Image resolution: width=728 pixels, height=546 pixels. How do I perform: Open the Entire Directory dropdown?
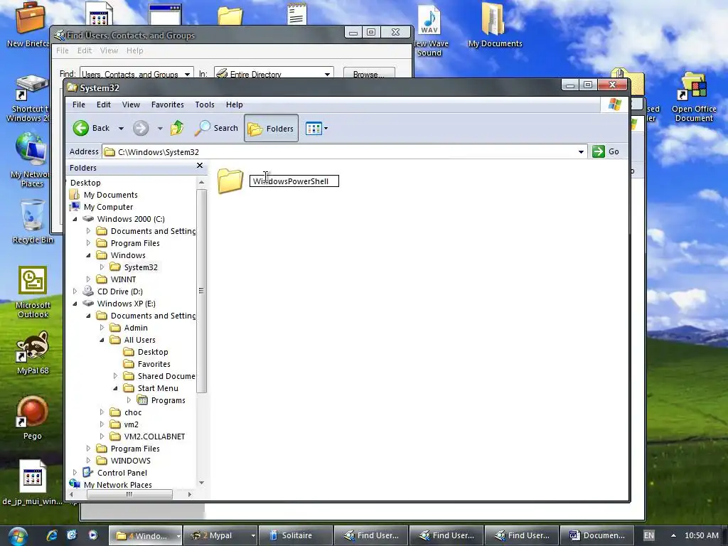pos(327,74)
